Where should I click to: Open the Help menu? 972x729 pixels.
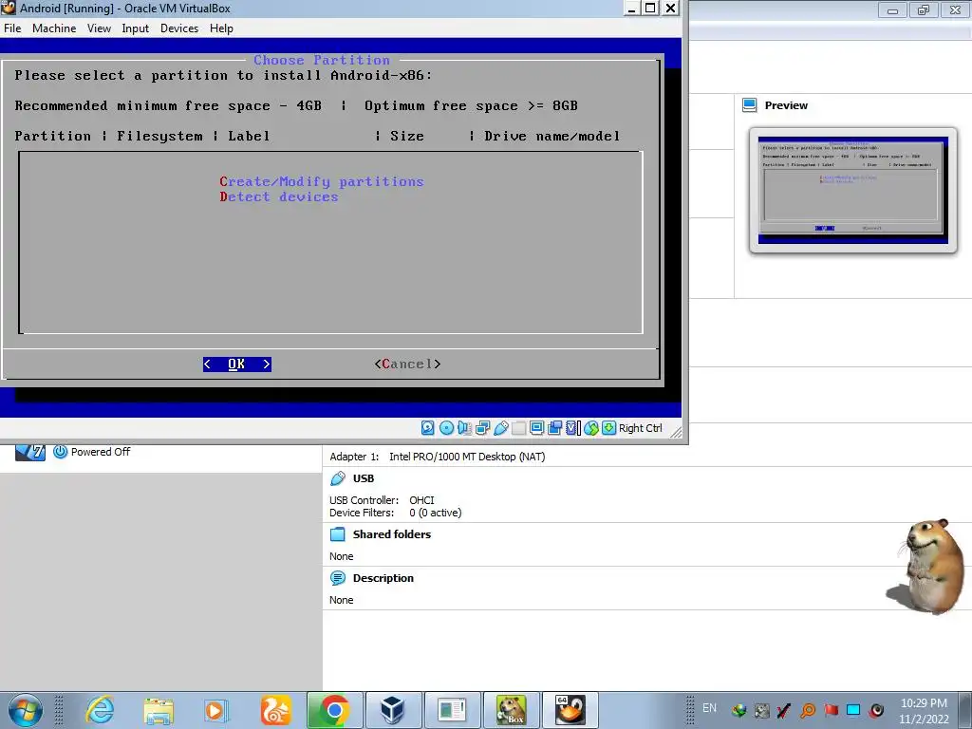tap(221, 28)
